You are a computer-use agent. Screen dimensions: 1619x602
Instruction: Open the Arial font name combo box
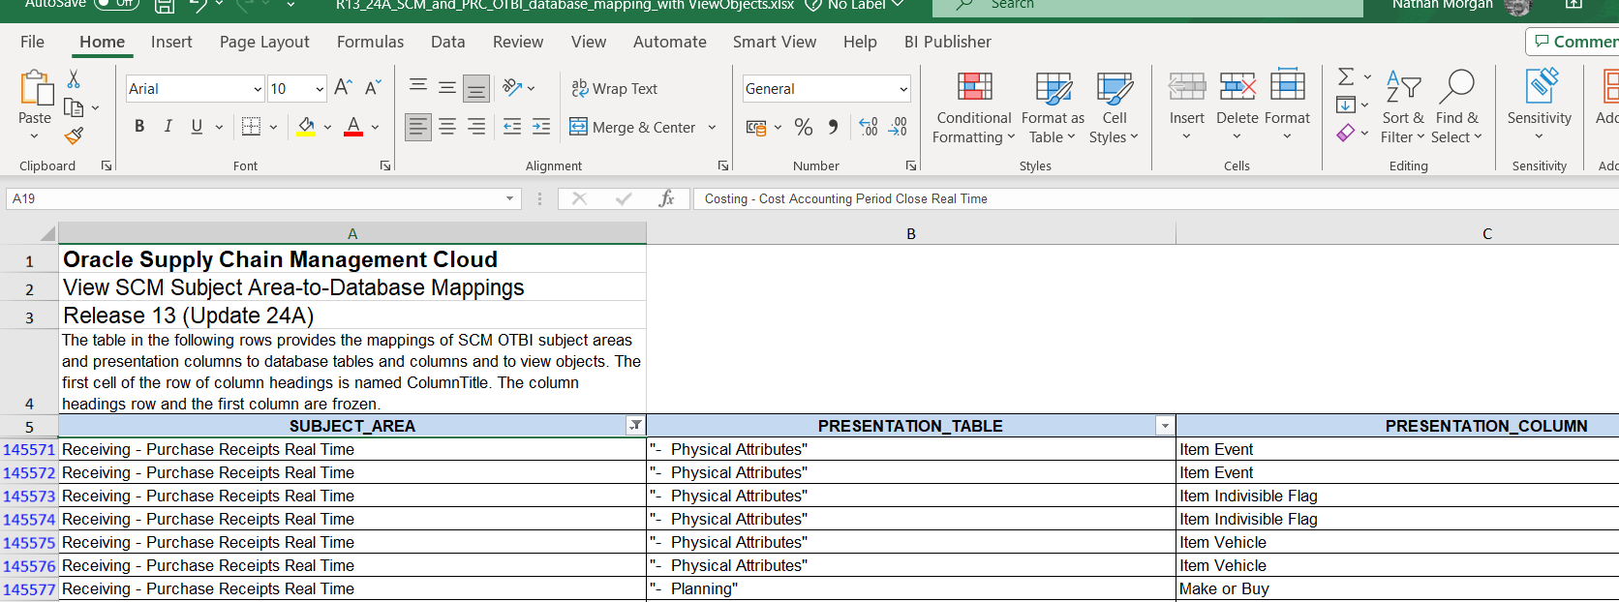pyautogui.click(x=195, y=88)
